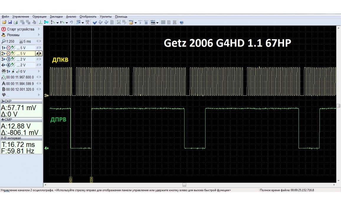This screenshot has width=341, height=206.
Task: Click the blue checkmark toolbar icon
Action: [95, 22]
